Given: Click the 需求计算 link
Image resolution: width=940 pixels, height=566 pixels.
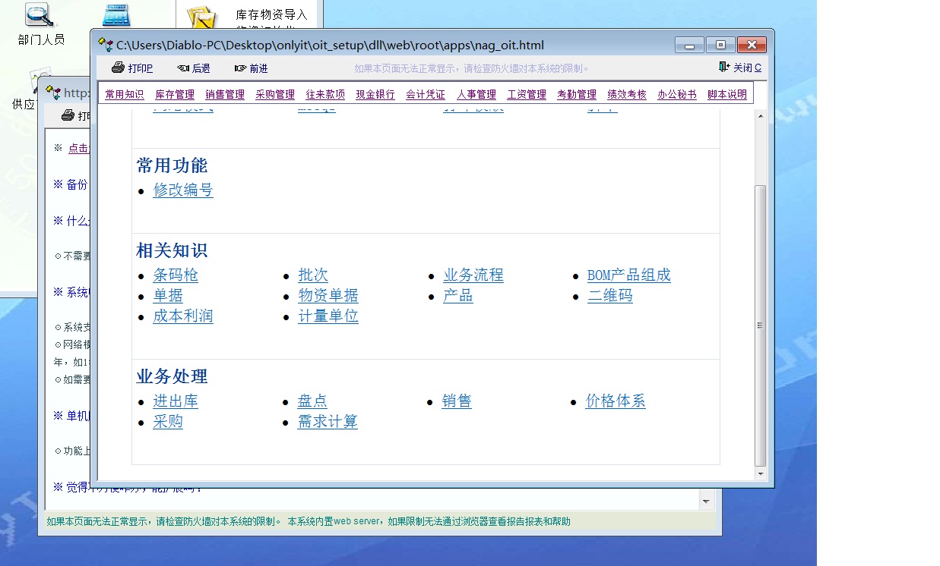Looking at the screenshot, I should tap(327, 421).
